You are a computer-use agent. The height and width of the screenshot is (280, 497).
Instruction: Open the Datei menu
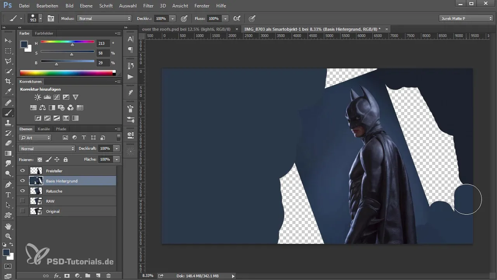(24, 6)
